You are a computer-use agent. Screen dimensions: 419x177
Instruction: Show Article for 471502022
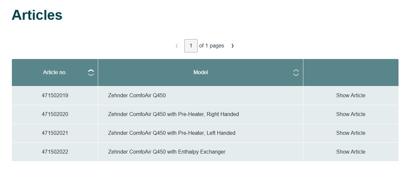351,152
